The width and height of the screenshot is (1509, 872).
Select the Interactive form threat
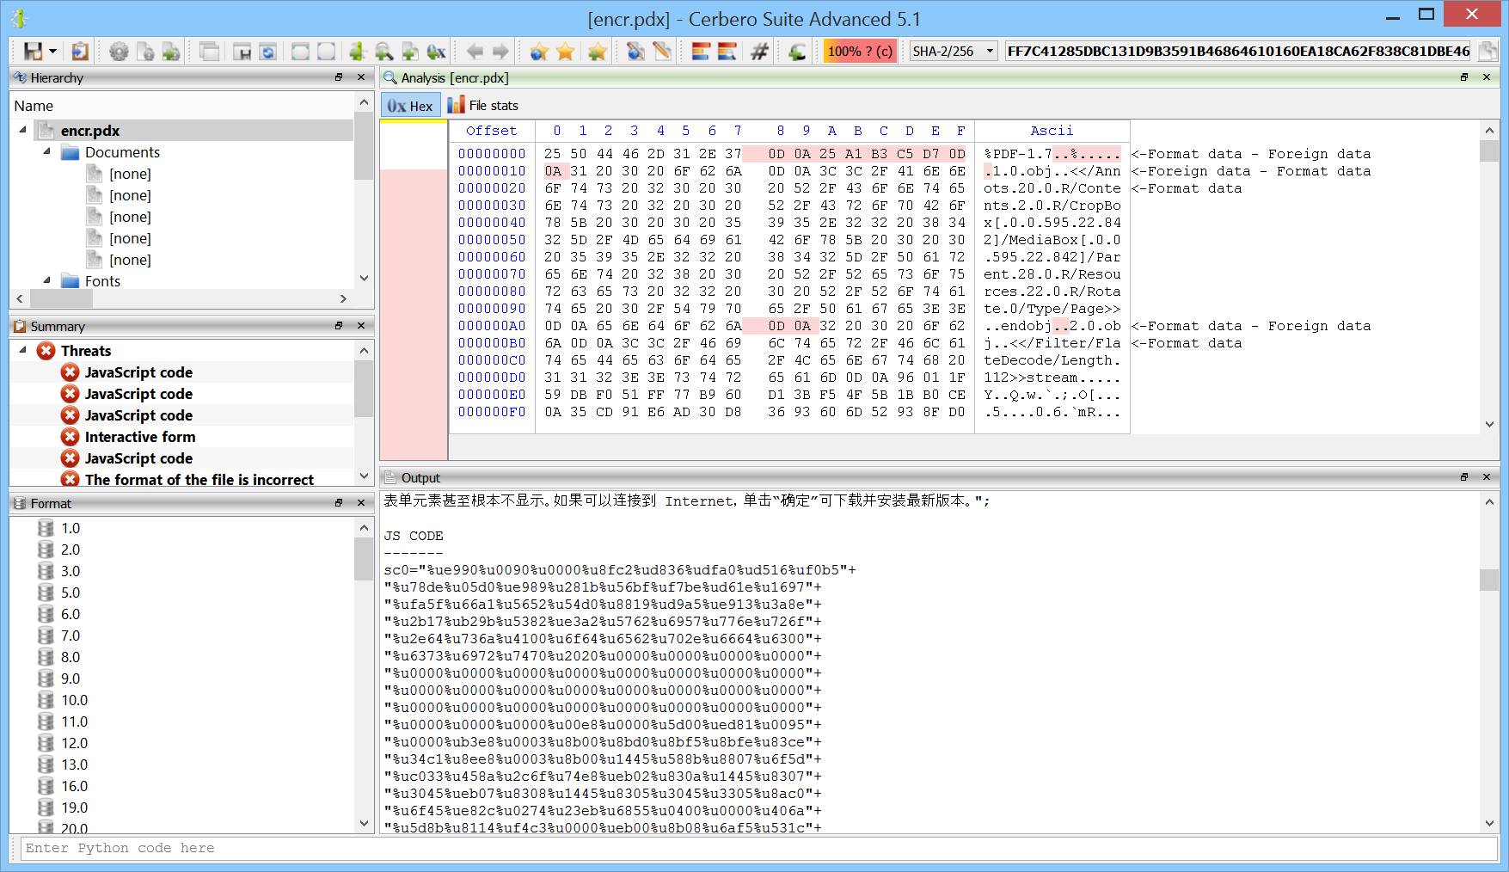pos(140,437)
